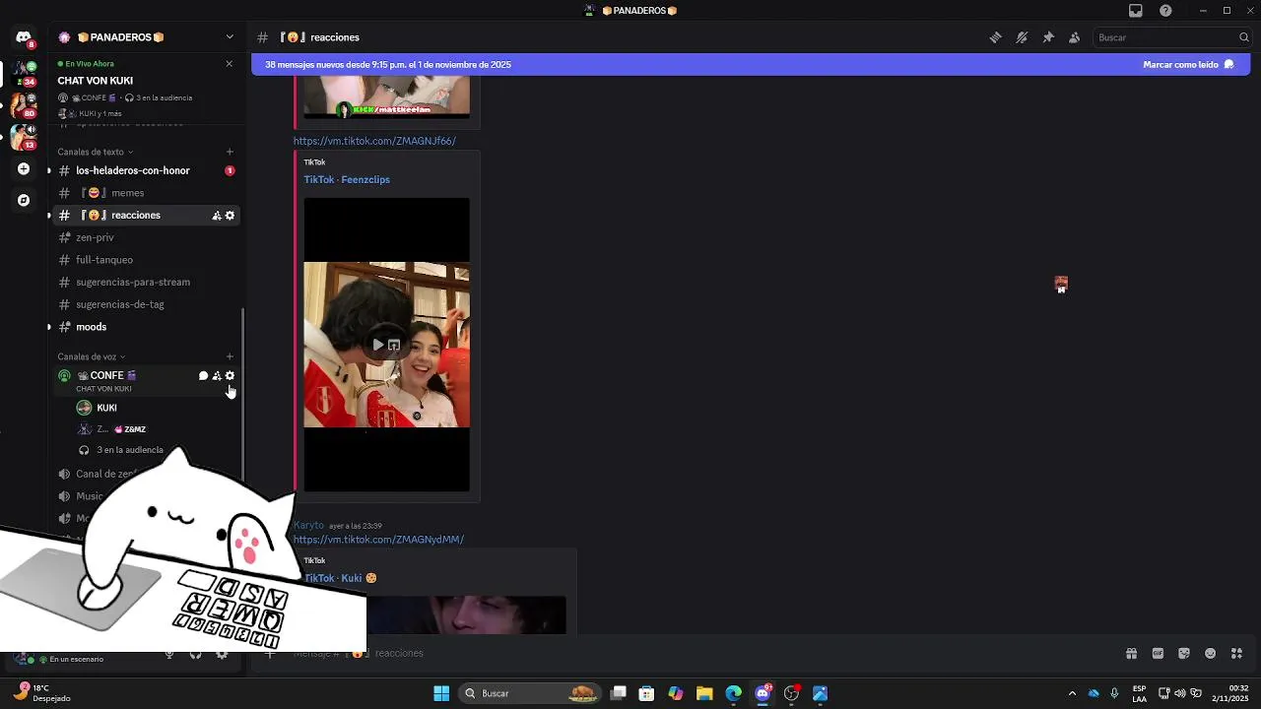
Task: Open full-tanqueo channel
Action: click(147, 260)
